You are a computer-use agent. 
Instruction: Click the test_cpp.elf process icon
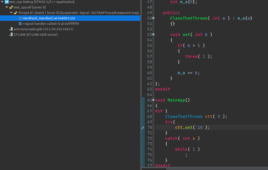(x=11, y=7)
